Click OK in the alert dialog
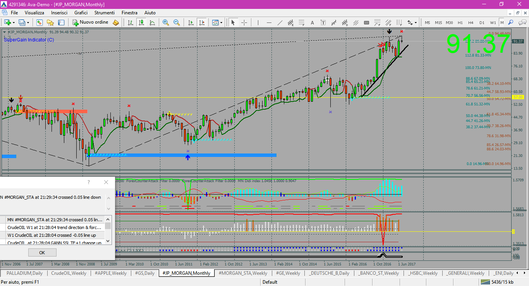 42,253
